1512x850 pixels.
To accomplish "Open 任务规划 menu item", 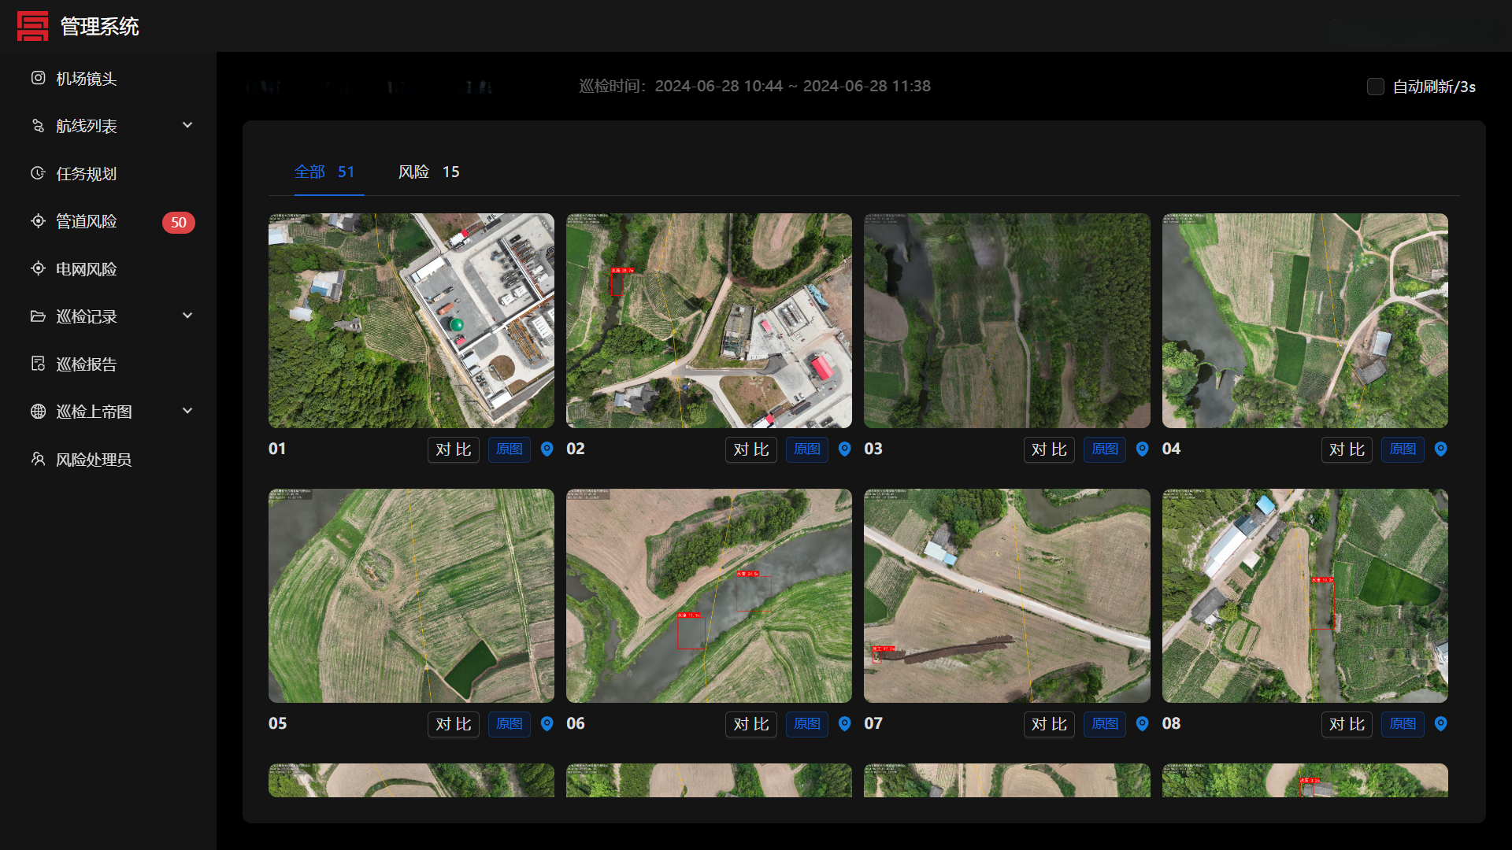I will tap(109, 174).
